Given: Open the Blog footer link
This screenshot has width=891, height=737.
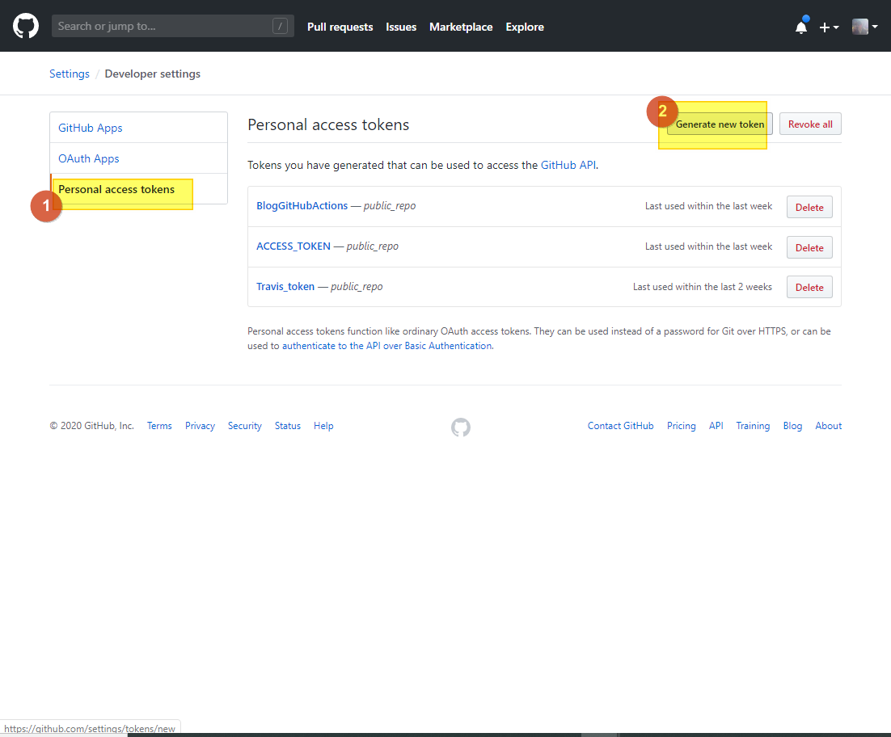Looking at the screenshot, I should point(792,426).
